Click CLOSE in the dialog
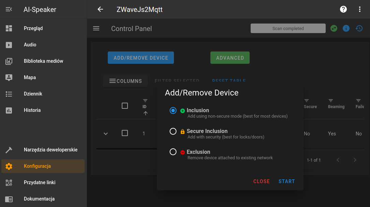 pyautogui.click(x=262, y=181)
